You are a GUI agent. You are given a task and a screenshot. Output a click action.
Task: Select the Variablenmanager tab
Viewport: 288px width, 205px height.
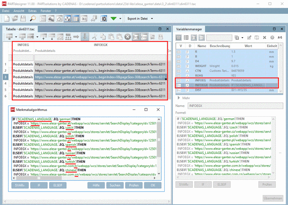189,29
